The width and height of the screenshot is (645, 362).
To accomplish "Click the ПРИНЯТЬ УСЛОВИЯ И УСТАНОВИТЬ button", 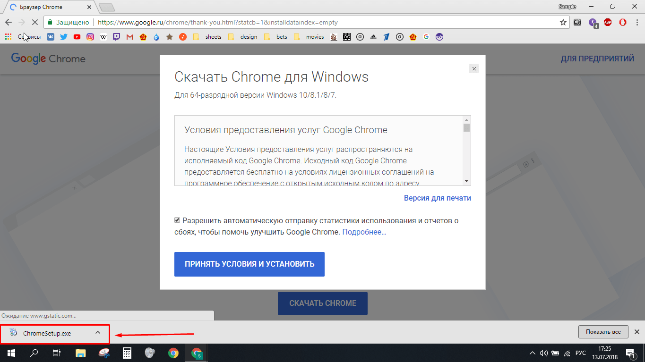I will 249,264.
